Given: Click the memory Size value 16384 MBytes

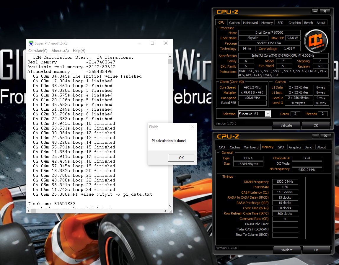Looking at the screenshot, I should [248, 164].
